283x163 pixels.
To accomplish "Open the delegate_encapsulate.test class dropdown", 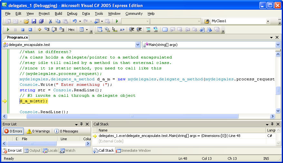I will click(x=138, y=45).
